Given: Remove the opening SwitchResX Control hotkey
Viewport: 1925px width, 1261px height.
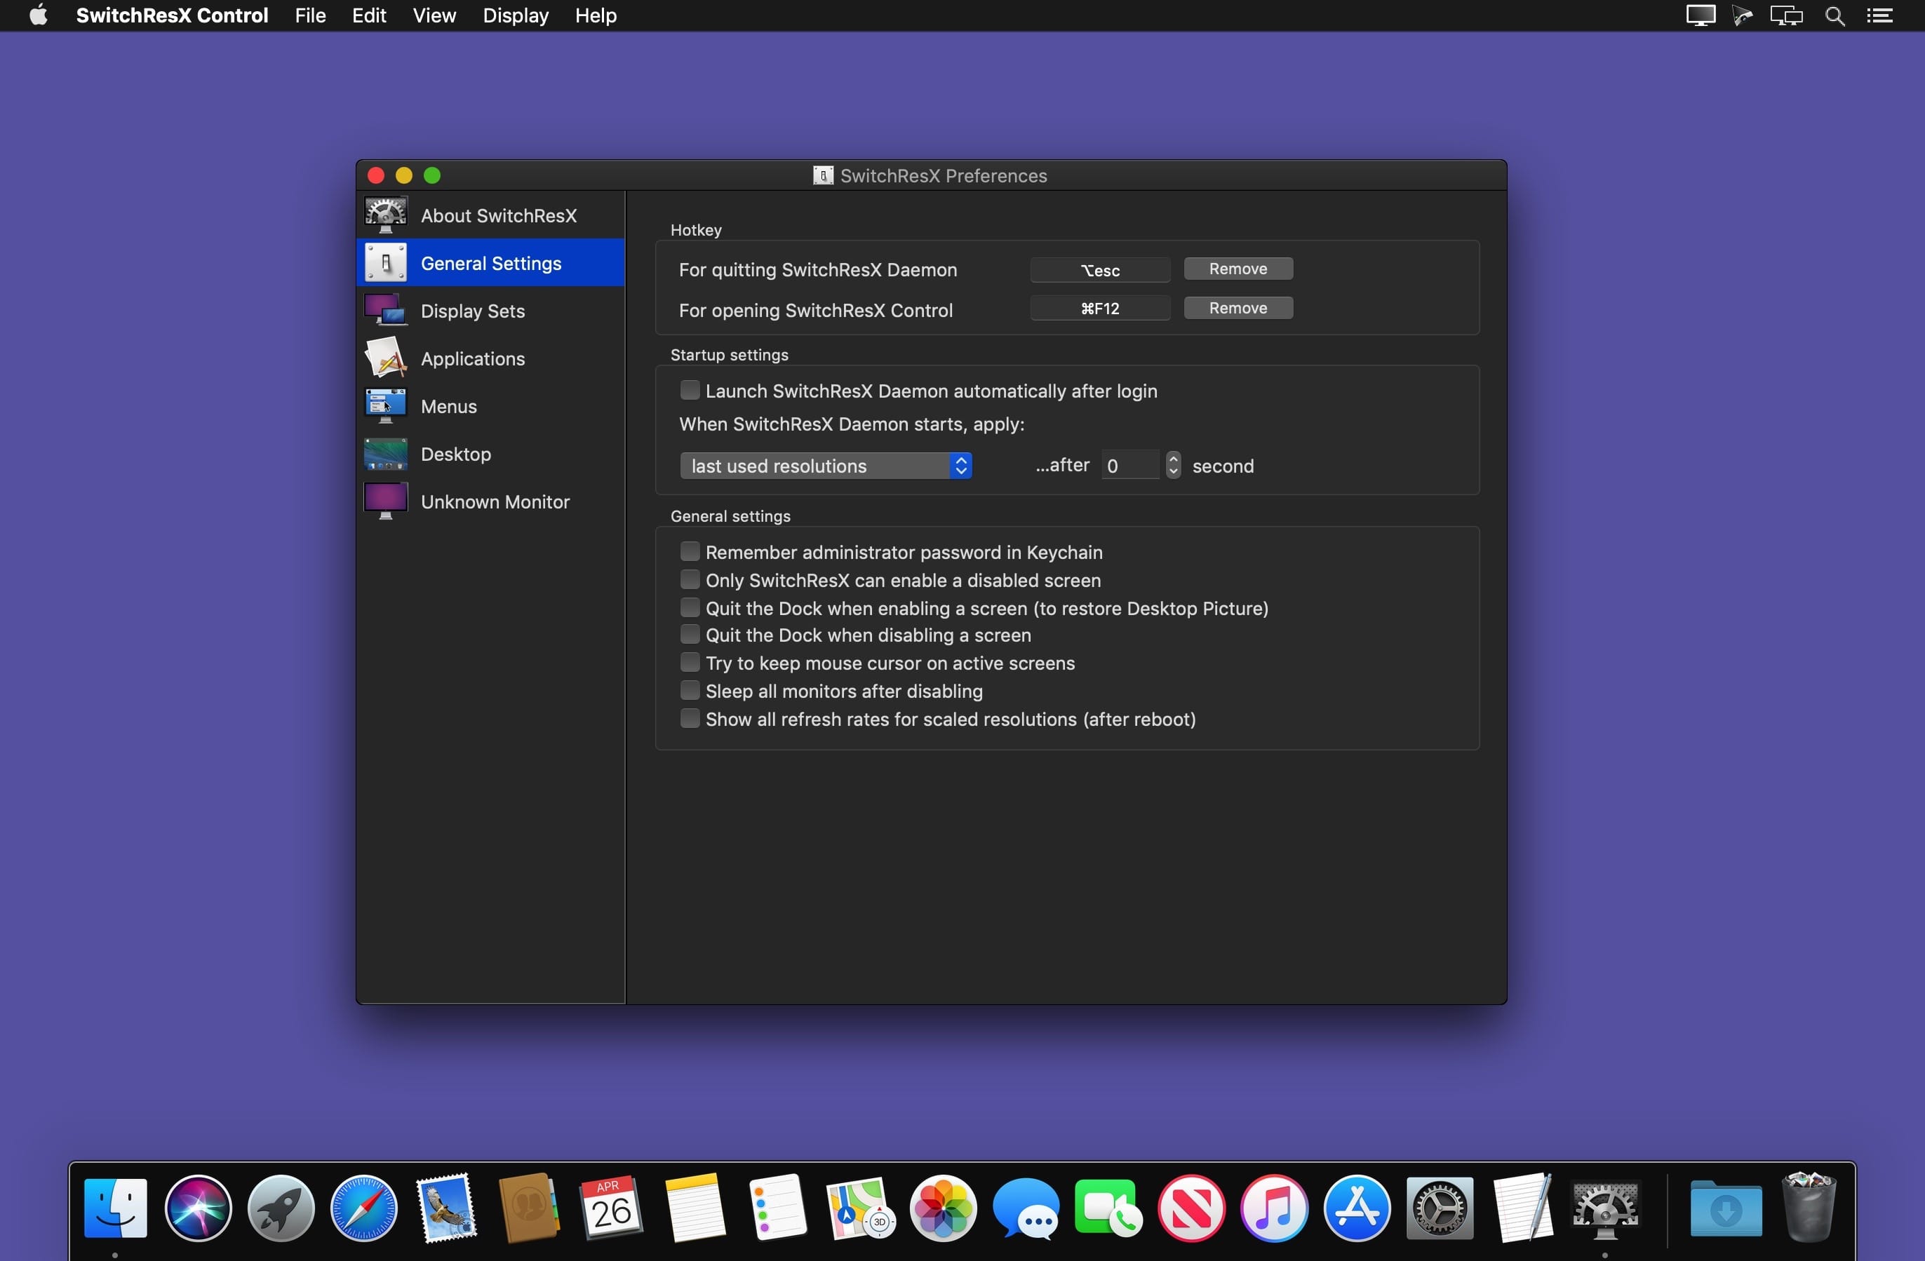Looking at the screenshot, I should [x=1237, y=308].
